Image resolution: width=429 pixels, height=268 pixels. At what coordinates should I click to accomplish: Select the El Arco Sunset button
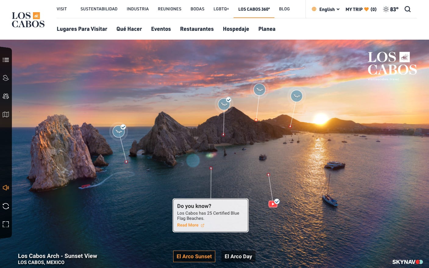pyautogui.click(x=194, y=256)
